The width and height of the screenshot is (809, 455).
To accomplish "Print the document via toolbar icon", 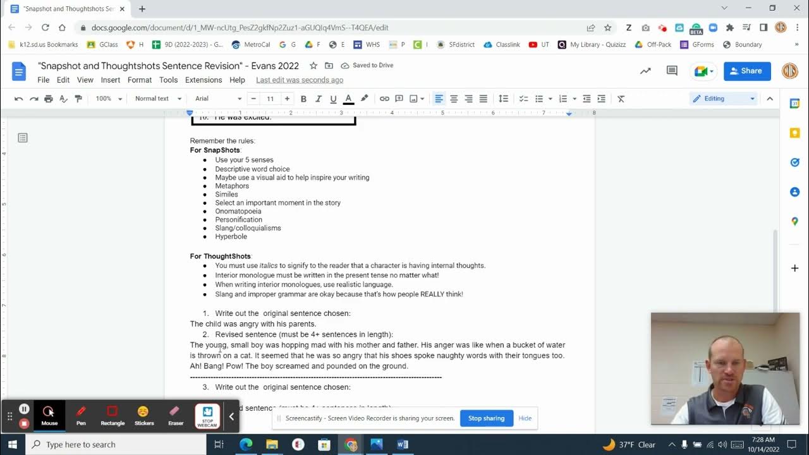I will coord(49,99).
